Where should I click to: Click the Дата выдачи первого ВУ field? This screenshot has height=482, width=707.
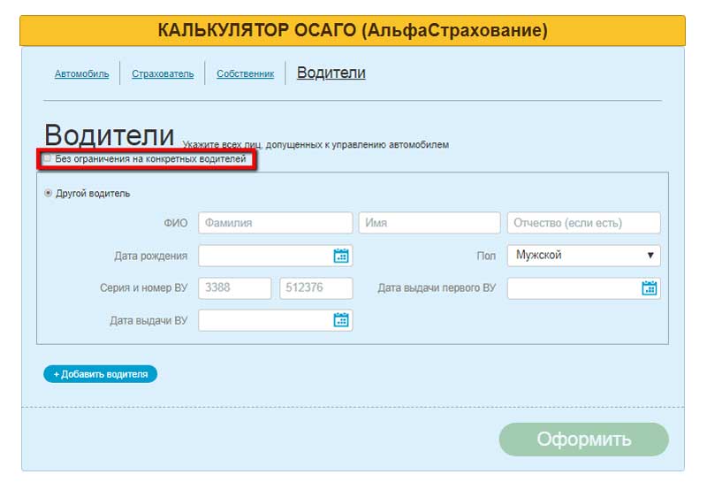(x=584, y=288)
